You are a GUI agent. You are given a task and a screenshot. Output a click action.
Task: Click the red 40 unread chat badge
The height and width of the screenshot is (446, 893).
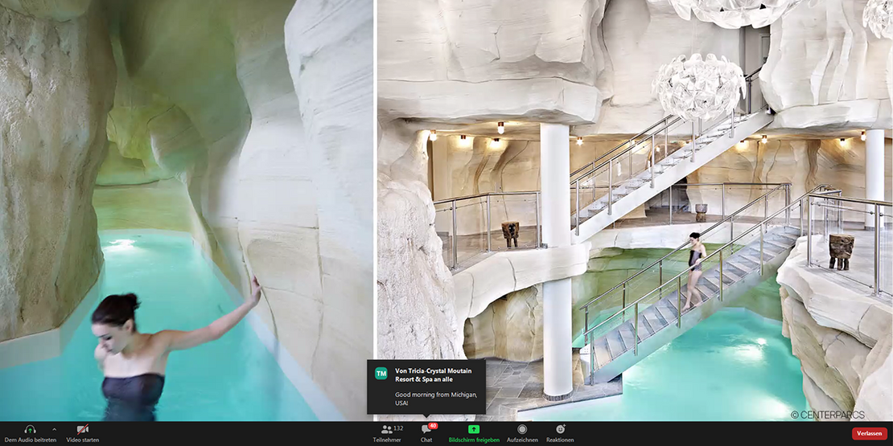click(433, 425)
